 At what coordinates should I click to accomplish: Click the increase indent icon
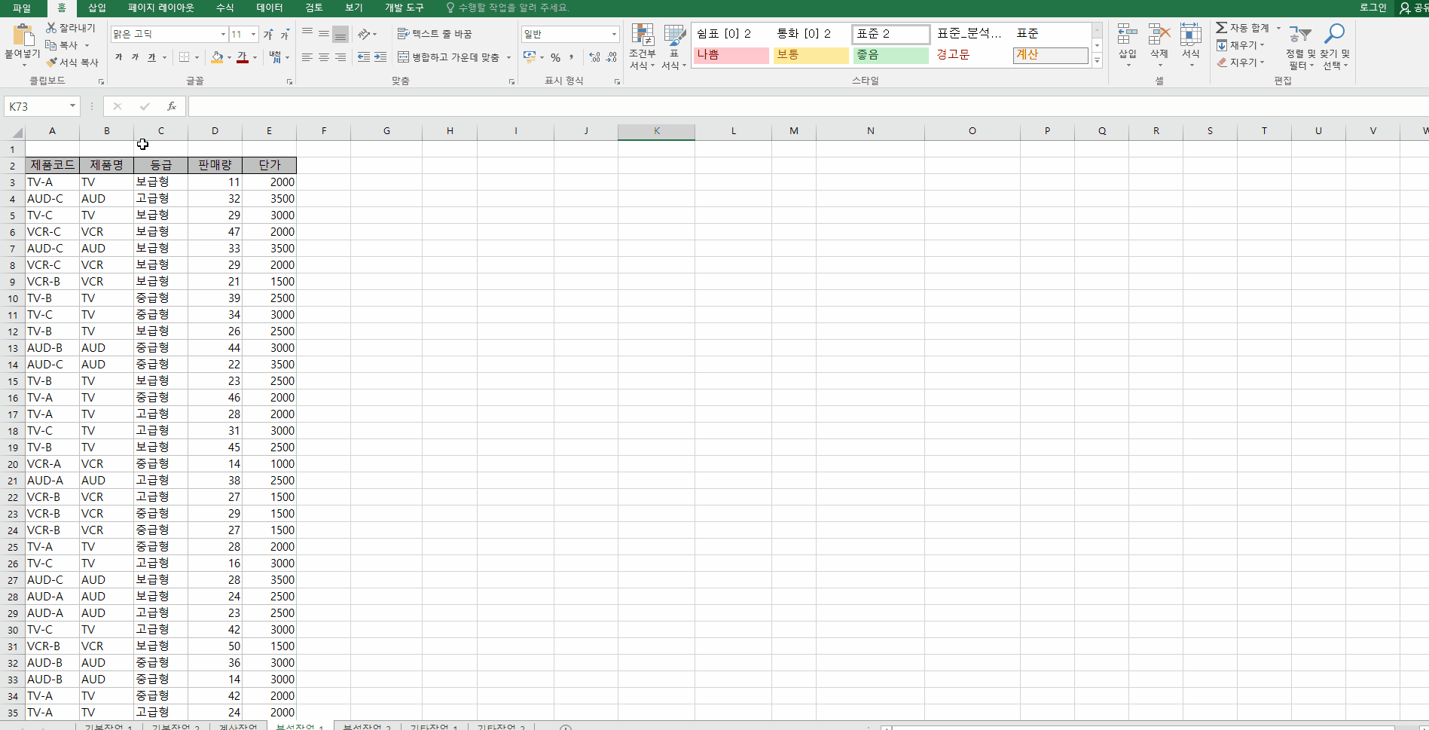tap(380, 57)
